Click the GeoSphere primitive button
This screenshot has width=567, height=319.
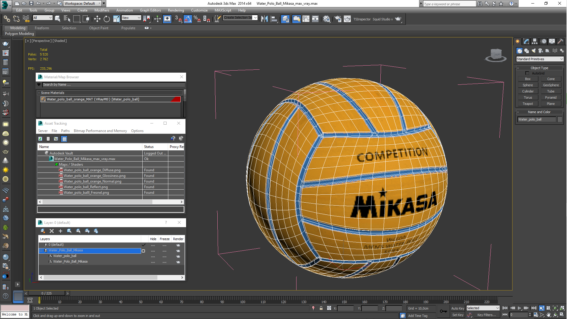click(x=551, y=85)
